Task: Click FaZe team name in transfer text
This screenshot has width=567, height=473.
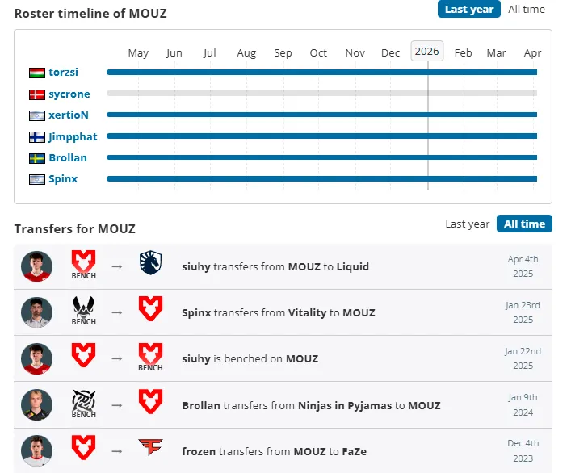Action: [354, 451]
